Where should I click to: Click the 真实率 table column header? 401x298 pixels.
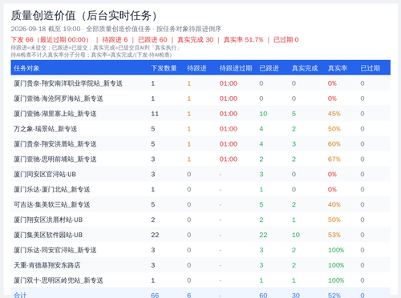[338, 68]
